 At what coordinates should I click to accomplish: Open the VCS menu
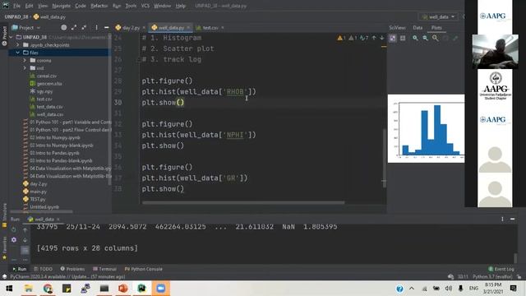(145, 6)
